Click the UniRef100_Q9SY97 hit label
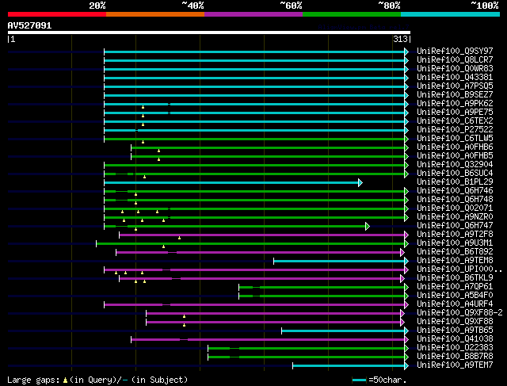The image size is (507, 386). (x=455, y=51)
